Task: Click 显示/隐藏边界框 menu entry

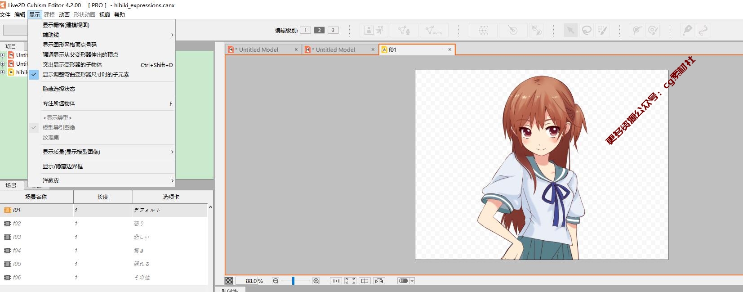Action: click(x=101, y=166)
